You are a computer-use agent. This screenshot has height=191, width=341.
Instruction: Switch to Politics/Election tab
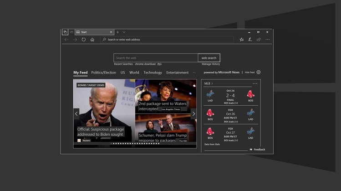pos(103,73)
